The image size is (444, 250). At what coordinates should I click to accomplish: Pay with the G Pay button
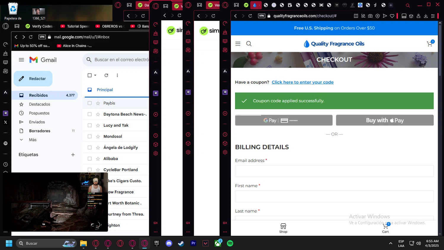(x=284, y=120)
